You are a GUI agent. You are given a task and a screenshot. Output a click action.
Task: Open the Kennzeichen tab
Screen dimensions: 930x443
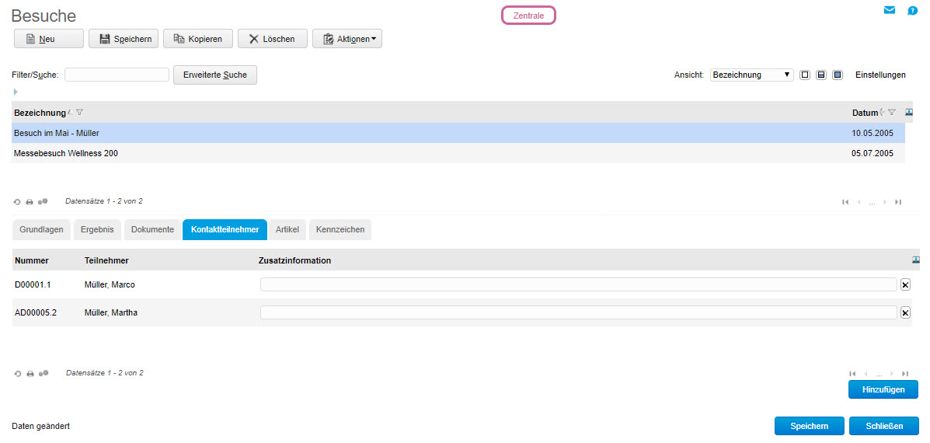pos(340,229)
